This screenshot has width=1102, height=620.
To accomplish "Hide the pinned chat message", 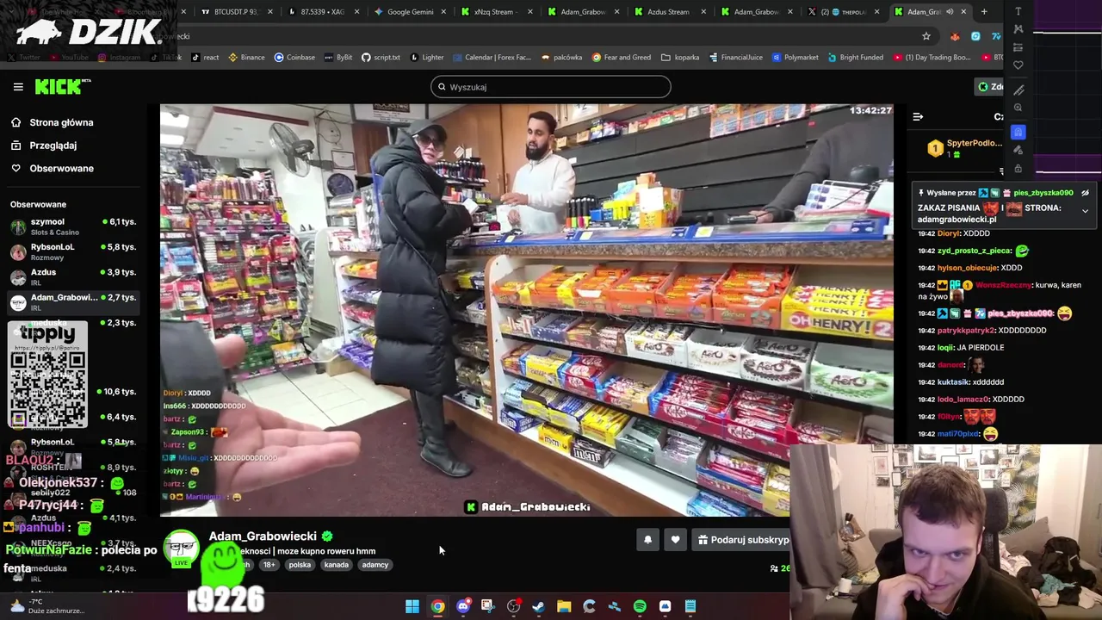I will coord(1085,193).
